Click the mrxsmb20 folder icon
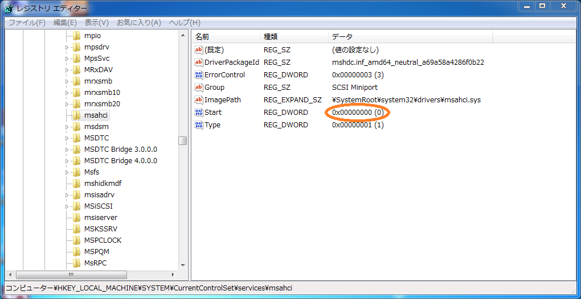The image size is (581, 299). coord(76,104)
